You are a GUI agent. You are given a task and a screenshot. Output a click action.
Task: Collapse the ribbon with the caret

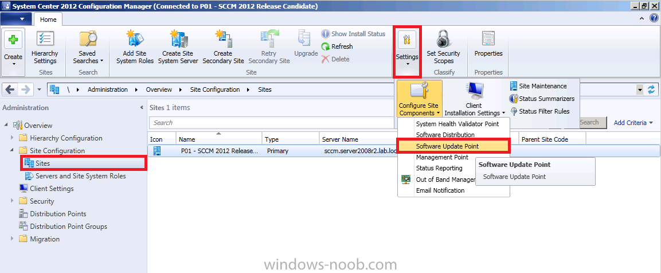point(642,18)
